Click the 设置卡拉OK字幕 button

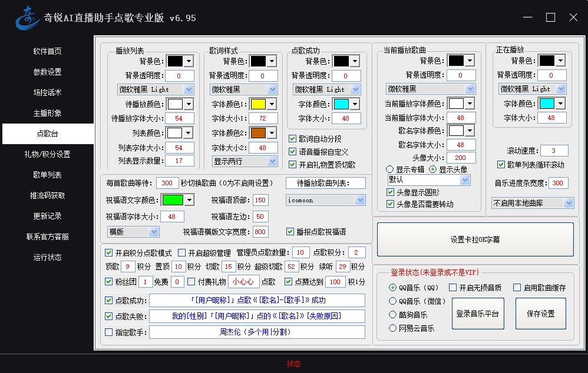click(475, 239)
